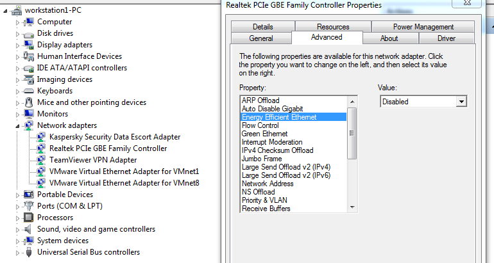
Task: Switch to the Driver tab
Action: 447,38
